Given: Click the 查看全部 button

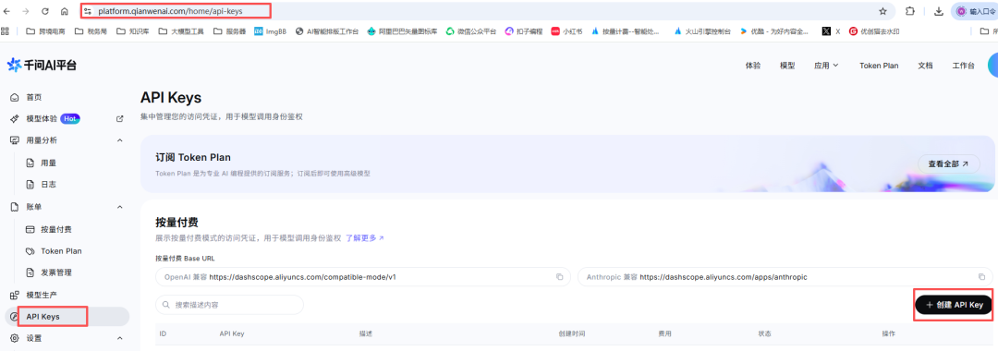Looking at the screenshot, I should [948, 164].
